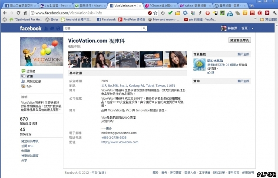Click the green checkmark extension icon
278x178 pixels.
point(170,13)
